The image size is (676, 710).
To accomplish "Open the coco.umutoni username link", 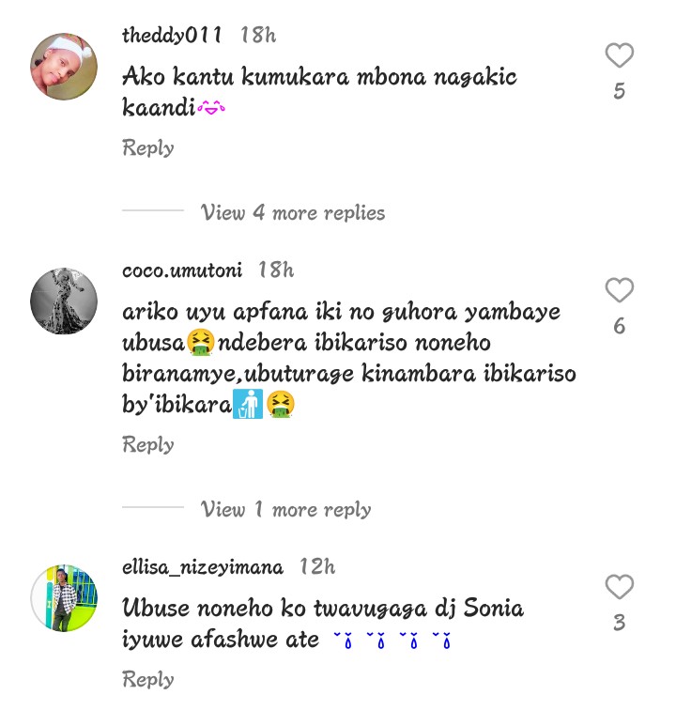I will (182, 270).
